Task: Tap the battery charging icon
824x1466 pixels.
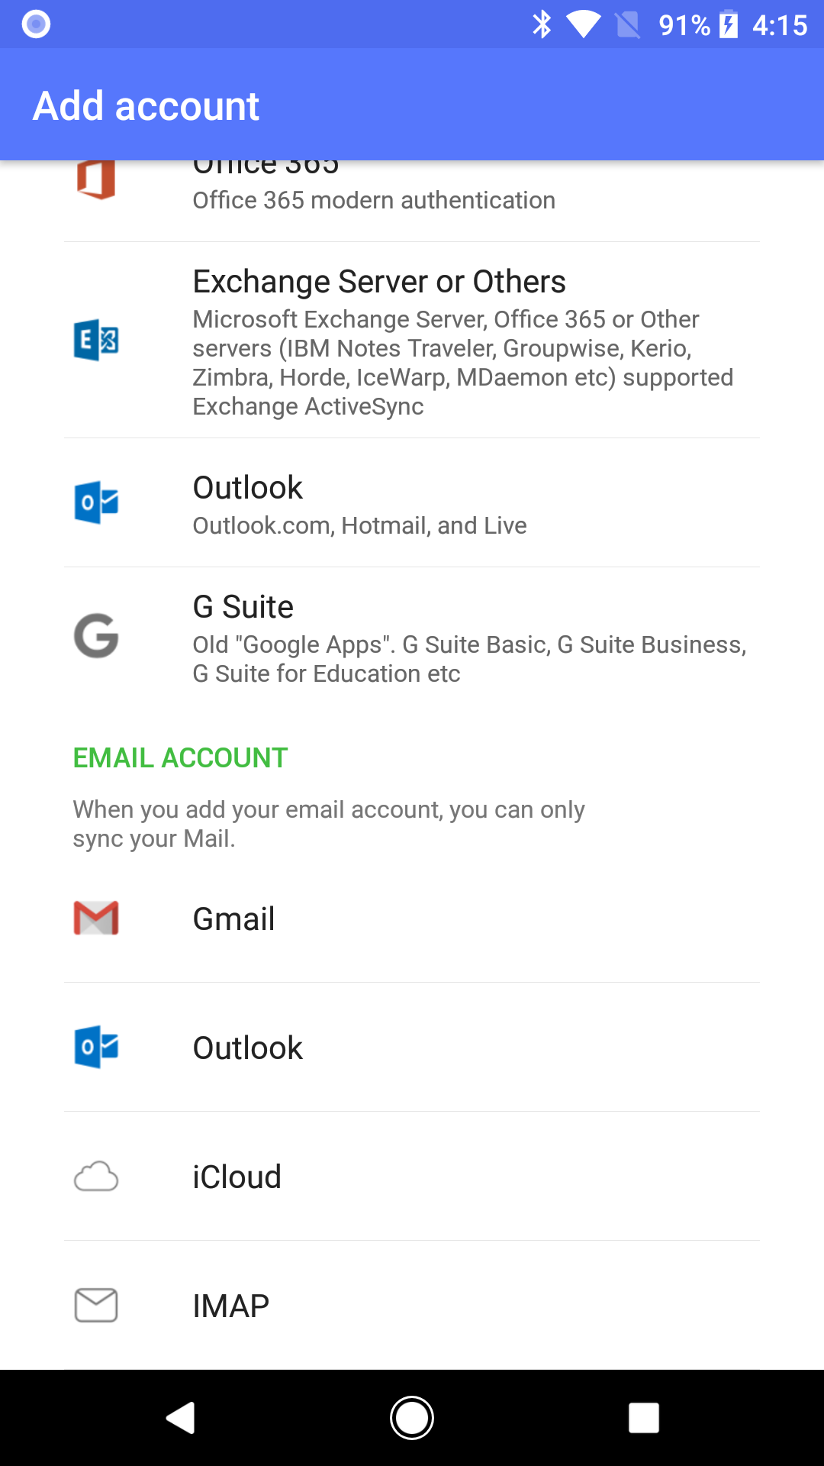Action: tap(729, 24)
